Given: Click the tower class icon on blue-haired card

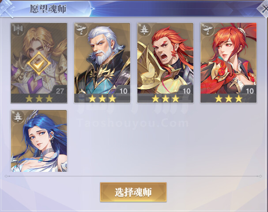Looking at the screenshot, I should tap(18, 117).
